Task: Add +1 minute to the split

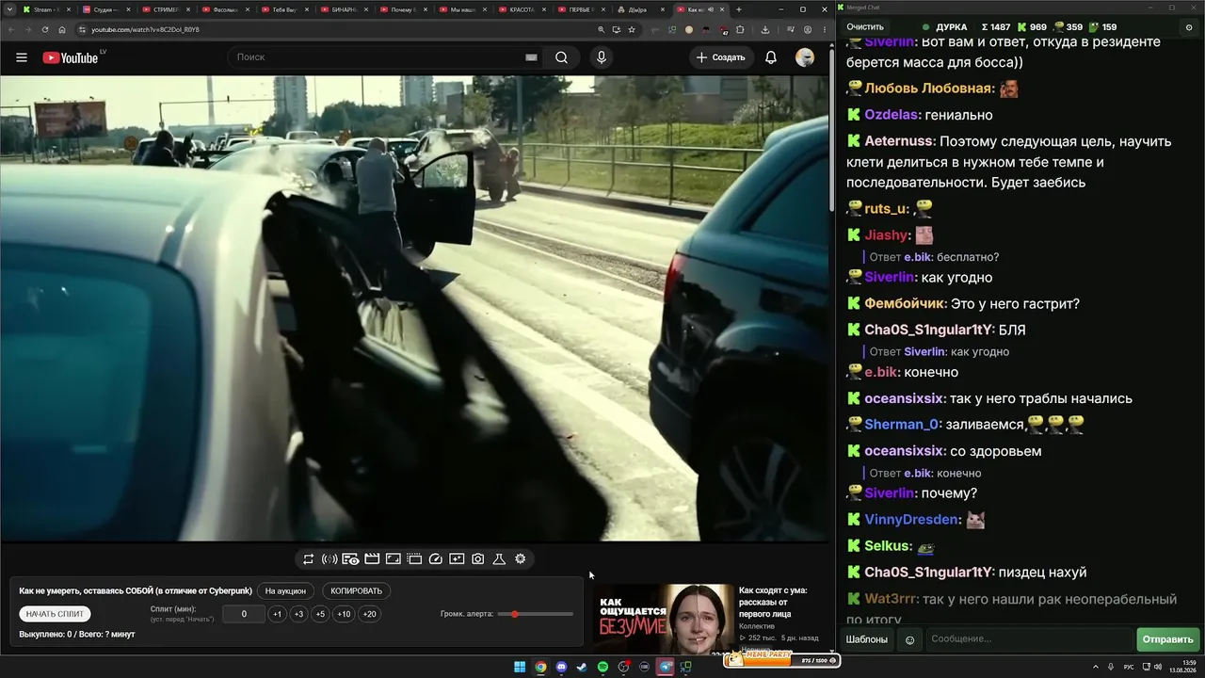Action: pyautogui.click(x=277, y=614)
